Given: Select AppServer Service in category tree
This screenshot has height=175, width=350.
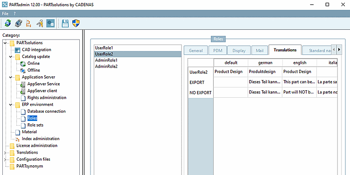Looking at the screenshot, I should click(43, 84).
